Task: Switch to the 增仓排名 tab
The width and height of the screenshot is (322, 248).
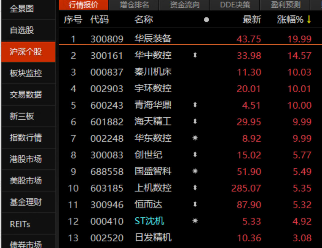Action: (x=134, y=5)
